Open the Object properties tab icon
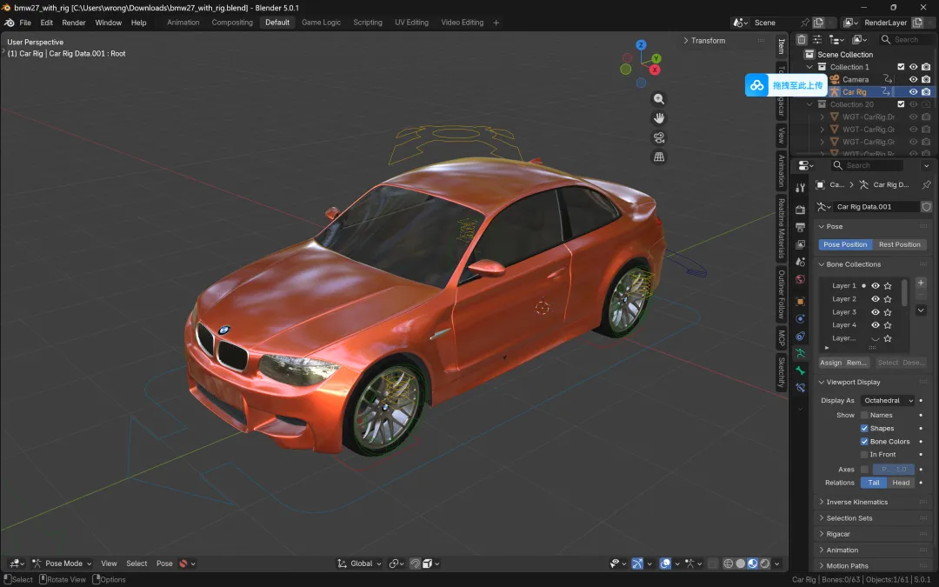This screenshot has width=939, height=587. 800,301
